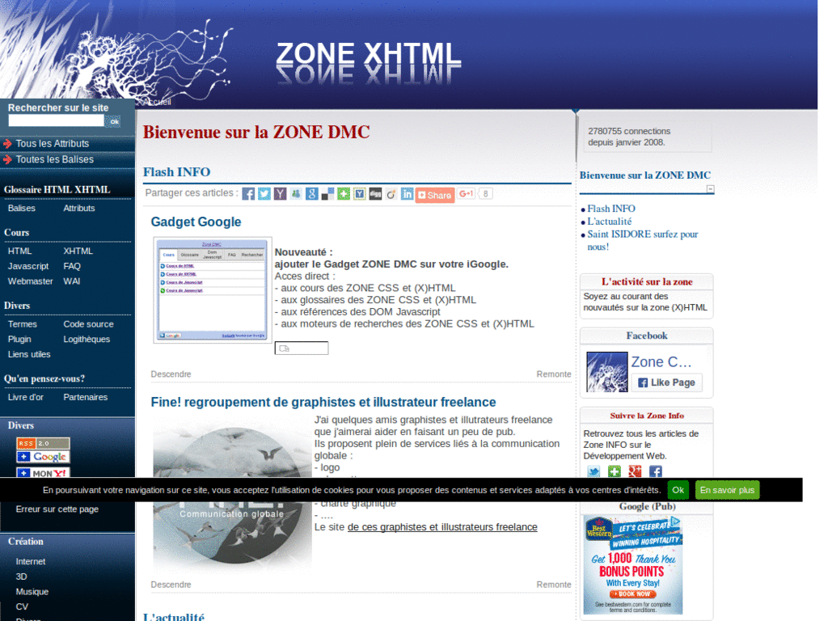Open Toutes les Balises

click(54, 159)
